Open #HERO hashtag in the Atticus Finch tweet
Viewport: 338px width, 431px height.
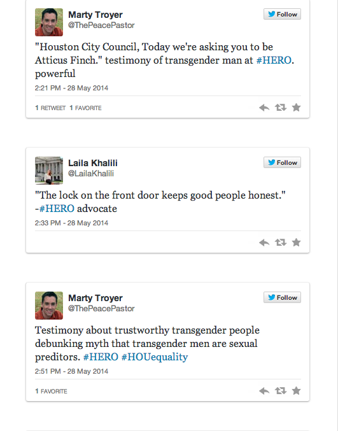[x=274, y=60]
